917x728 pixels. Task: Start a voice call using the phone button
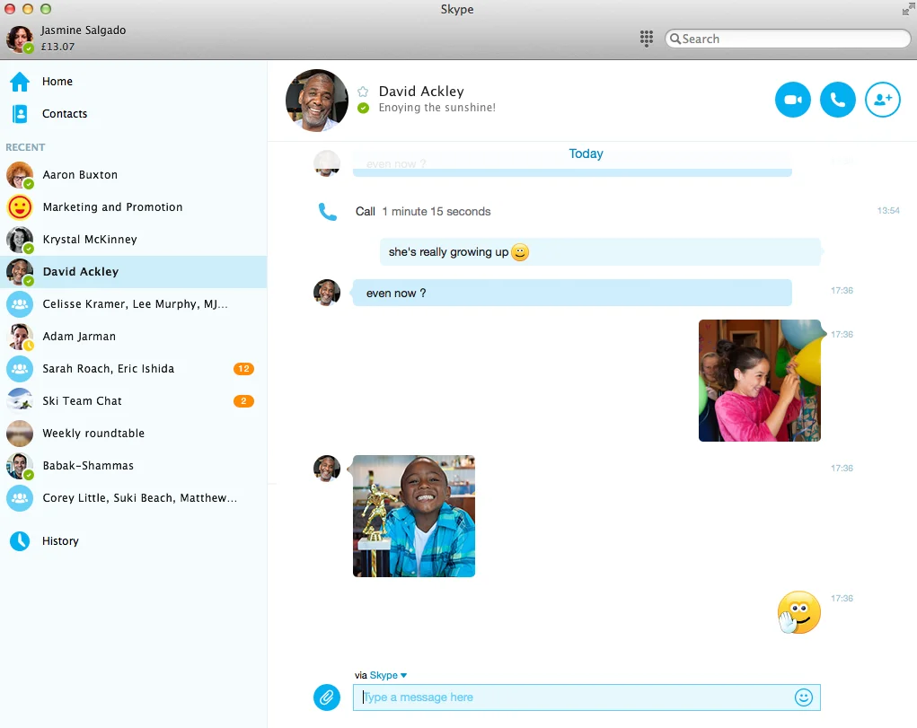(837, 100)
